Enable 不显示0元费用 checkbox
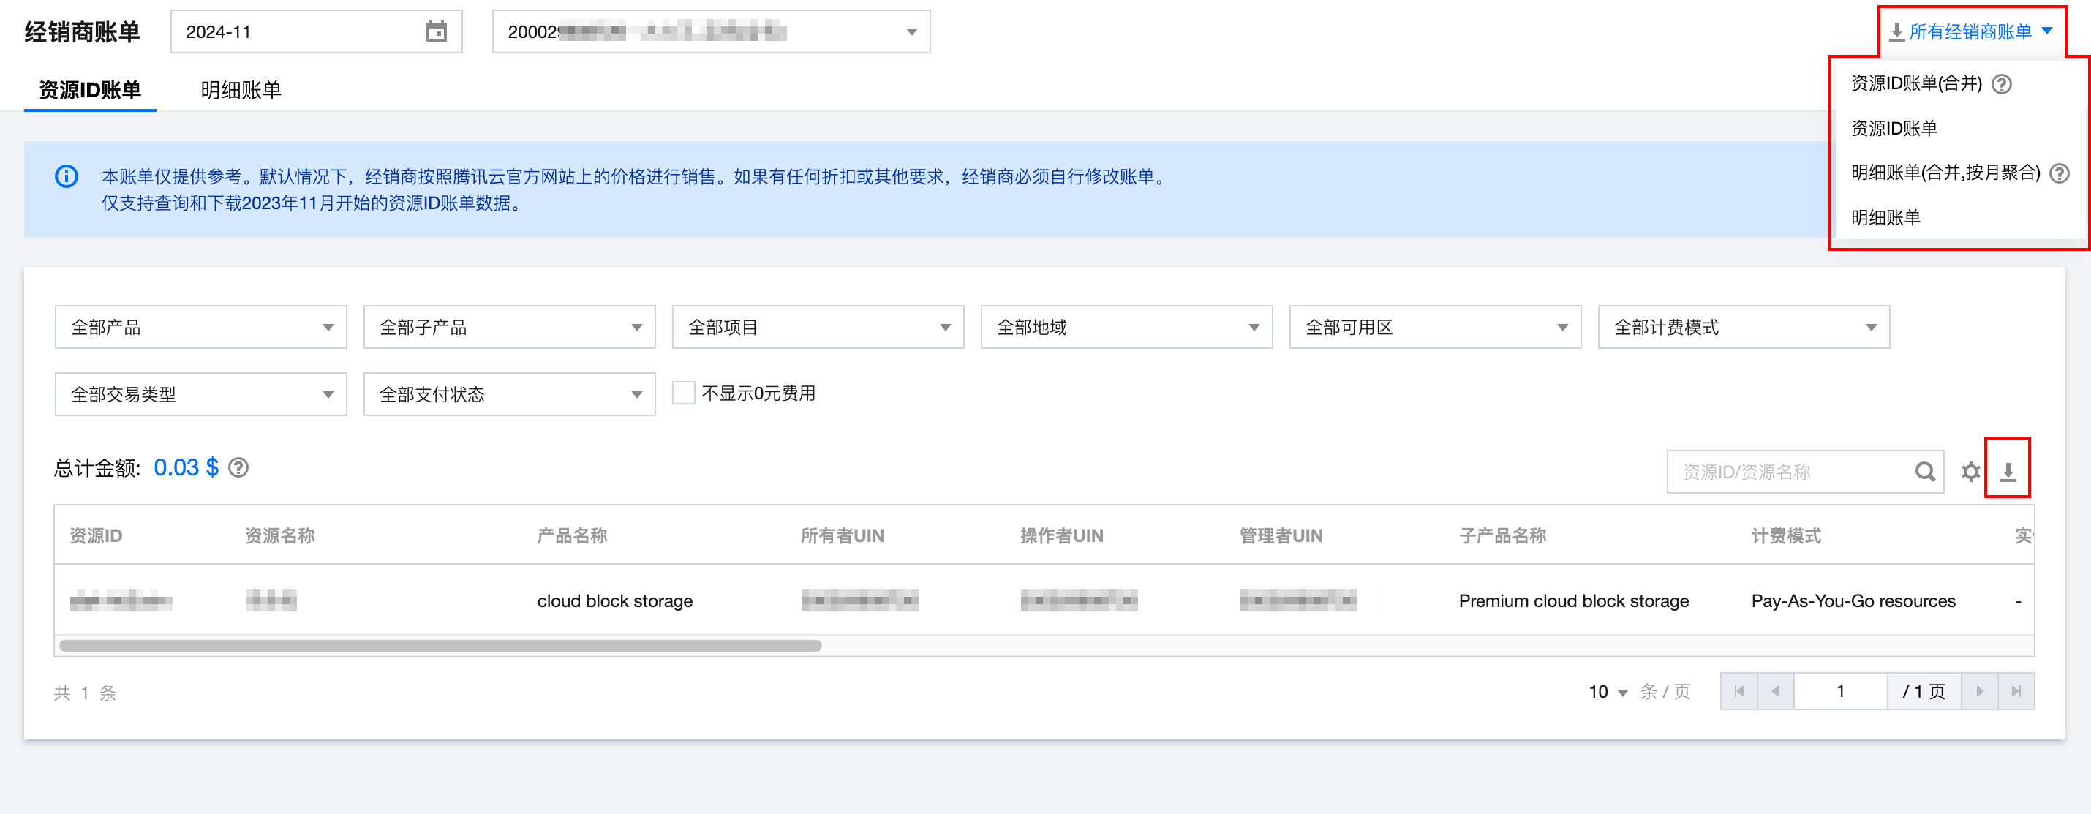This screenshot has height=814, width=2091. [x=684, y=393]
